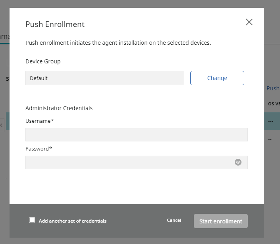Screen dimensions: 280x244
Task: Collapse the side panel with left chevron
Action: (x=2, y=125)
